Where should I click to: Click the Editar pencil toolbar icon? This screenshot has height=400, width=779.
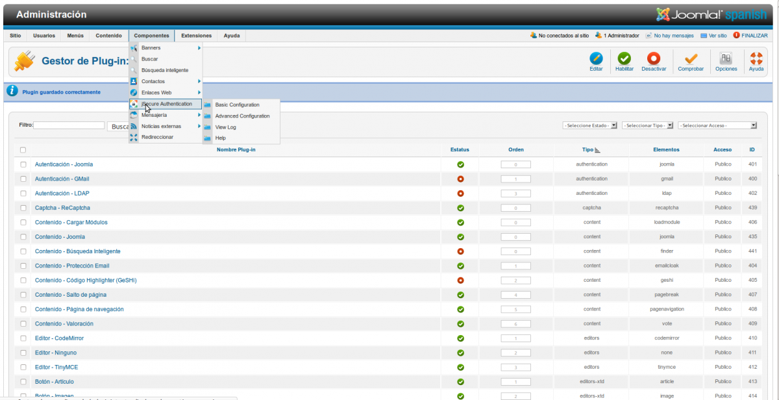click(x=596, y=59)
